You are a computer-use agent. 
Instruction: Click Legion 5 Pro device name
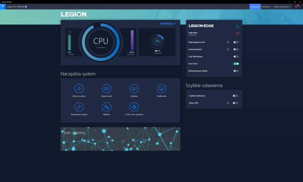(x=16, y=7)
